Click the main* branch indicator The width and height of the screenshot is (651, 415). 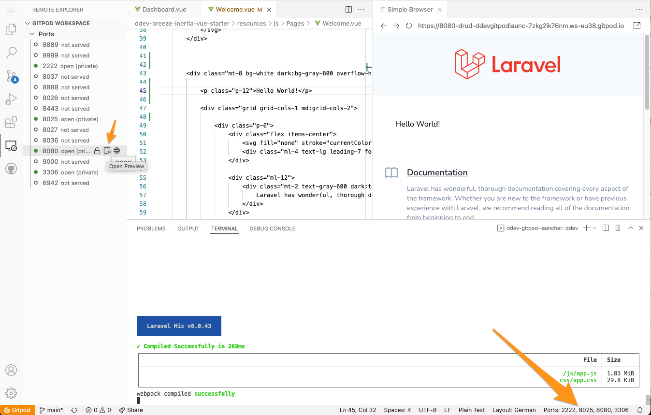51,410
